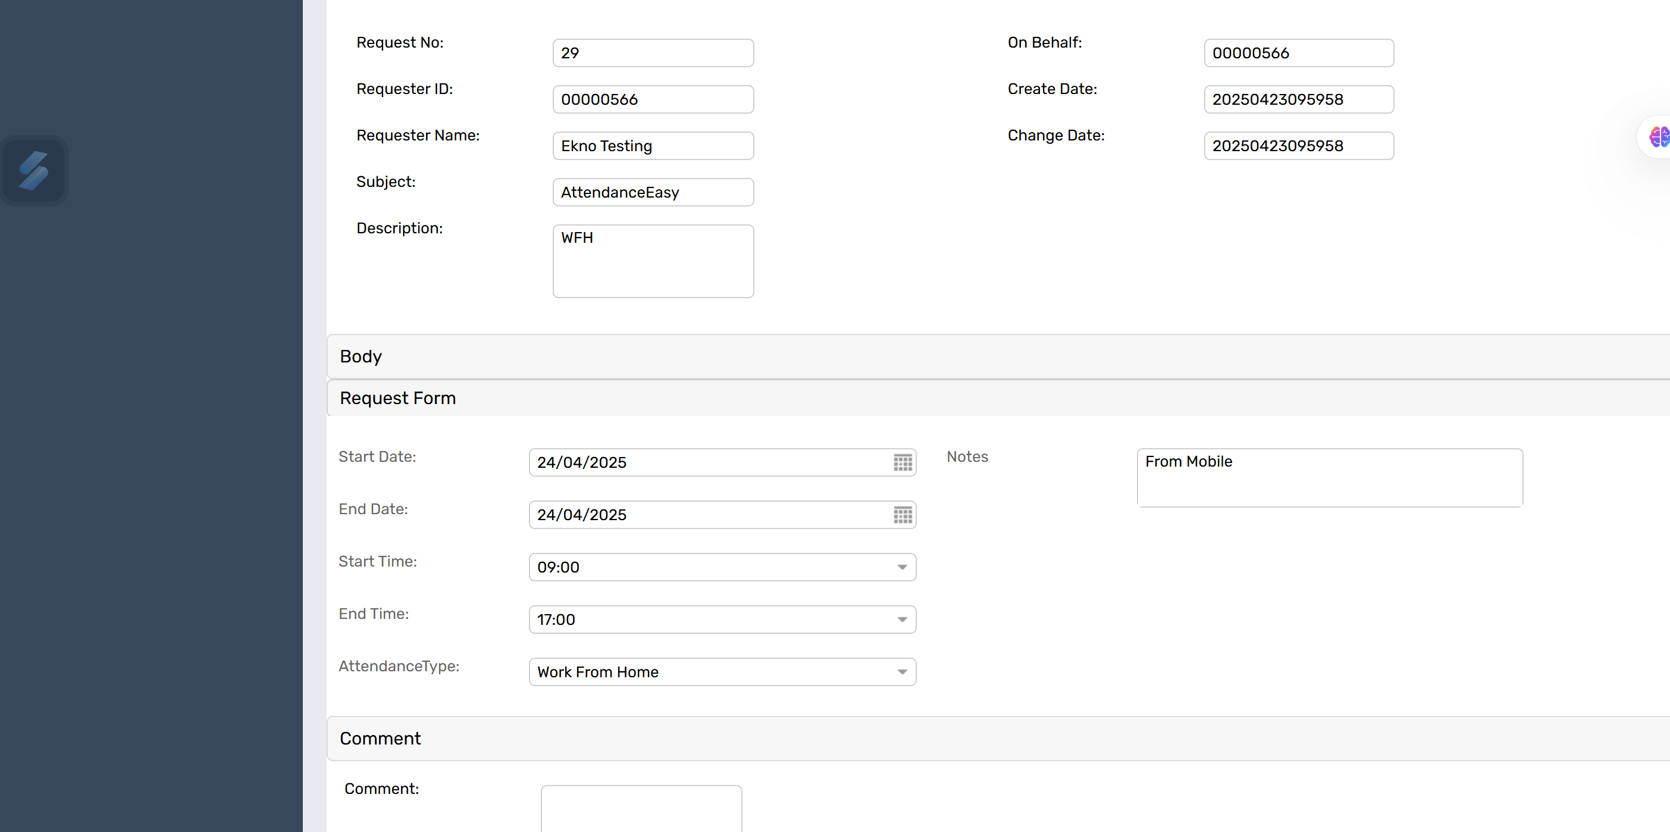1670x832 pixels.
Task: Click the Create Date: label
Action: [1052, 89]
